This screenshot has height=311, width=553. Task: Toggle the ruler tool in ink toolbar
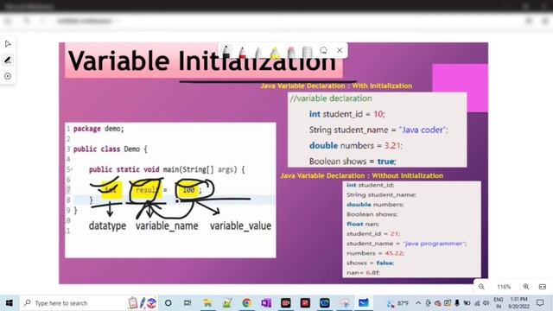308,52
